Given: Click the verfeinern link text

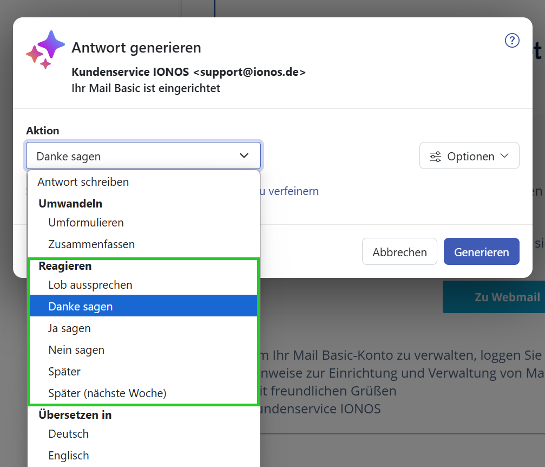Looking at the screenshot, I should click(293, 191).
